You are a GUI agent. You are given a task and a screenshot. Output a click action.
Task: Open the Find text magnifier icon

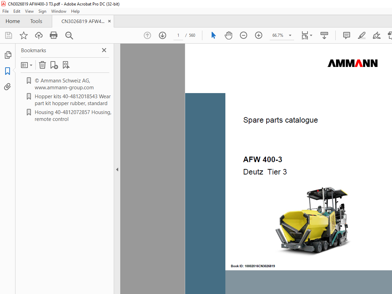point(69,35)
